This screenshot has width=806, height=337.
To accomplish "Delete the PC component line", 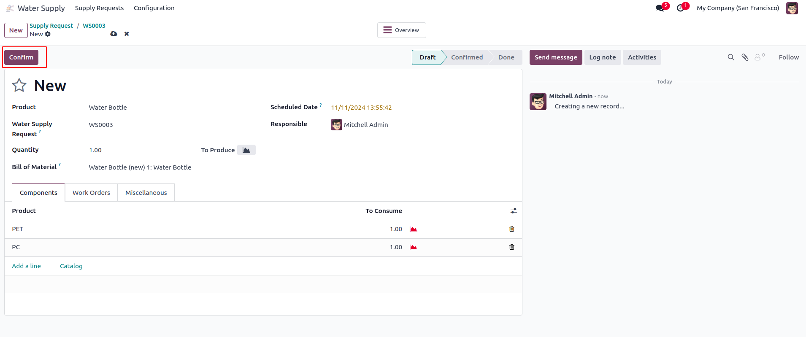I will pos(512,247).
